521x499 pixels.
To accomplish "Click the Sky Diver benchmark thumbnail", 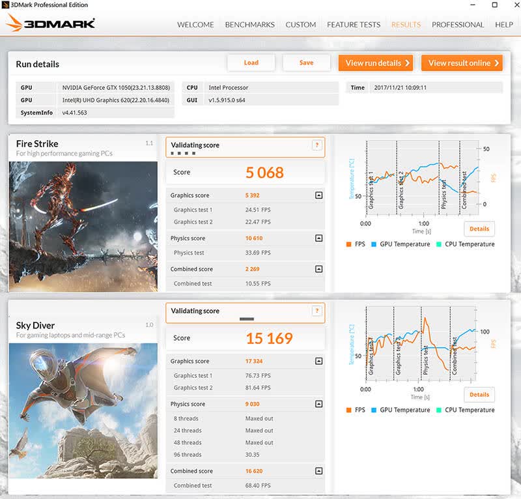I will click(83, 411).
